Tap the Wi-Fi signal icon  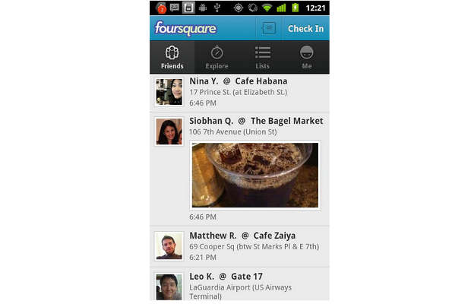tap(267, 8)
